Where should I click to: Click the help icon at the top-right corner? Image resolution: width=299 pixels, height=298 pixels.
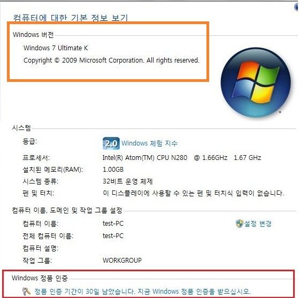tap(296, 7)
